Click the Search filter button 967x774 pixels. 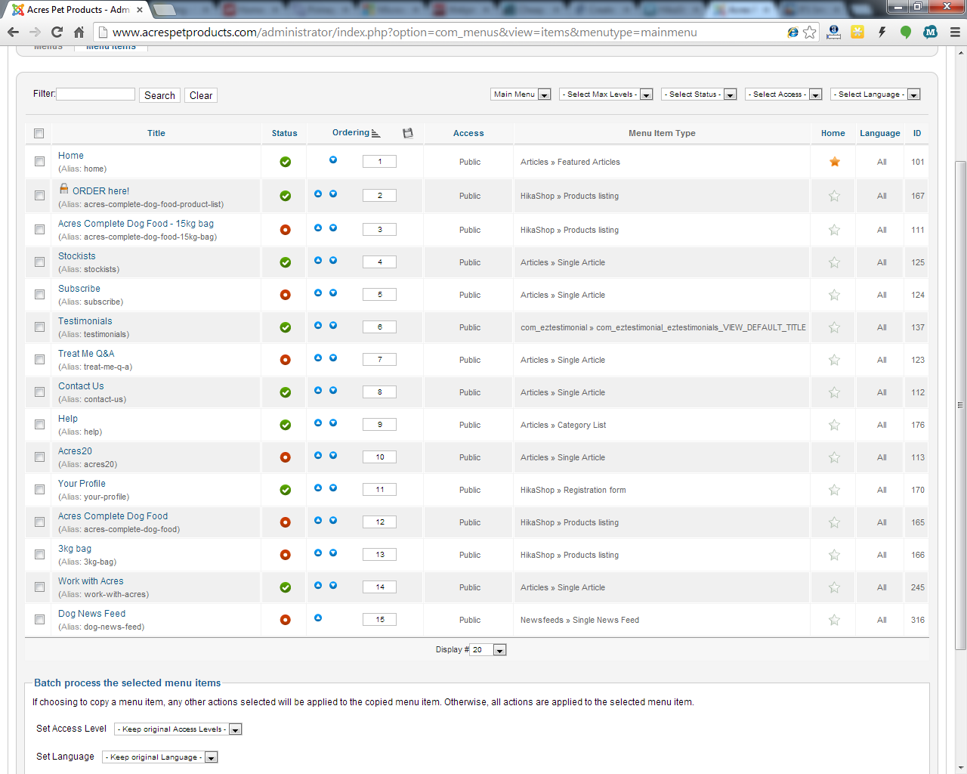(160, 95)
